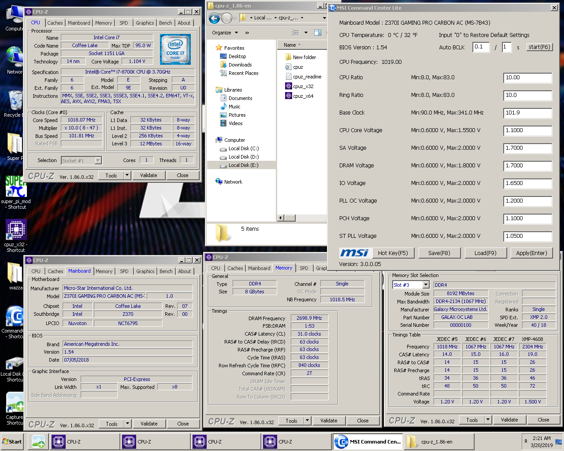The width and height of the screenshot is (564, 451).
Task: Show hidden tray icons arrow
Action: tap(526, 441)
